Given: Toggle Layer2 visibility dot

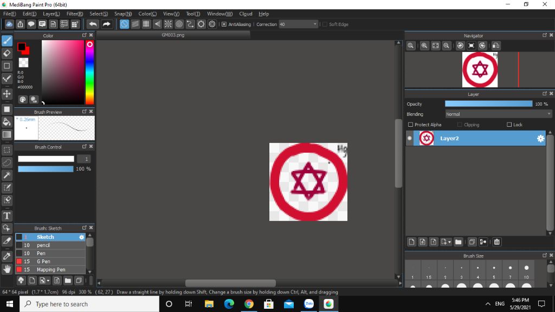Looking at the screenshot, I should 410,138.
